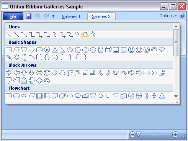The image size is (188, 141).
Task: Select the smiley face shape
Action: click(131, 50)
